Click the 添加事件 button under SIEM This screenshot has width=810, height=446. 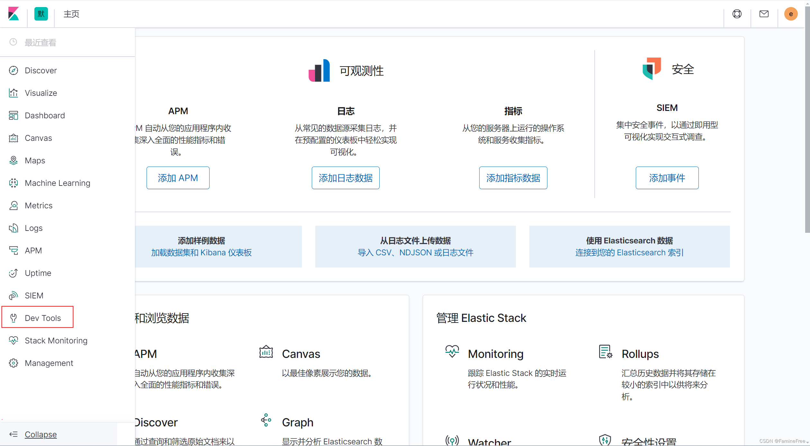[x=667, y=177]
